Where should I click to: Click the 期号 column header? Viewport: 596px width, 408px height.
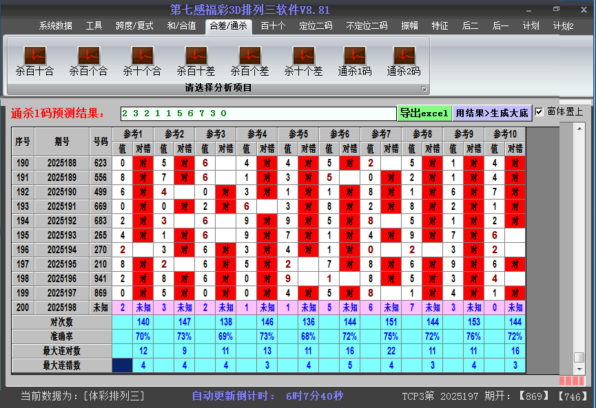tap(62, 142)
